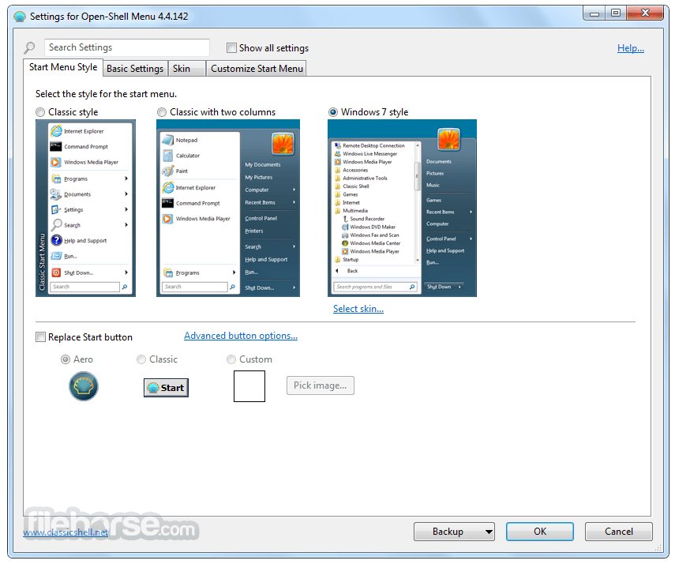Click the Pick image button
Screen dimensions: 675x564
click(321, 385)
